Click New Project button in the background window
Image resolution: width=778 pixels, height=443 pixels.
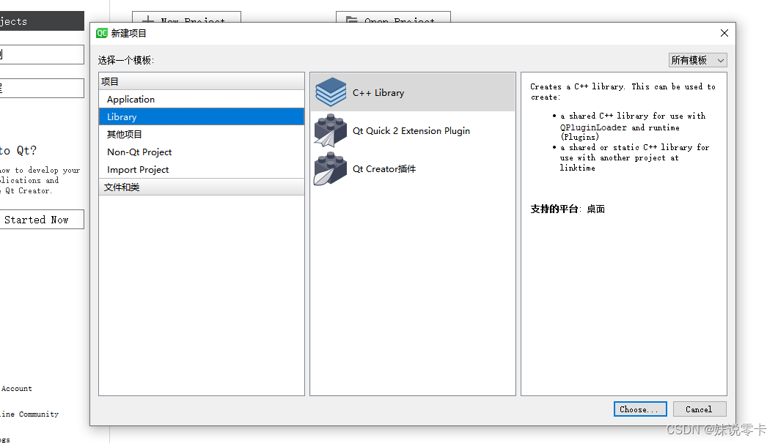pyautogui.click(x=186, y=18)
